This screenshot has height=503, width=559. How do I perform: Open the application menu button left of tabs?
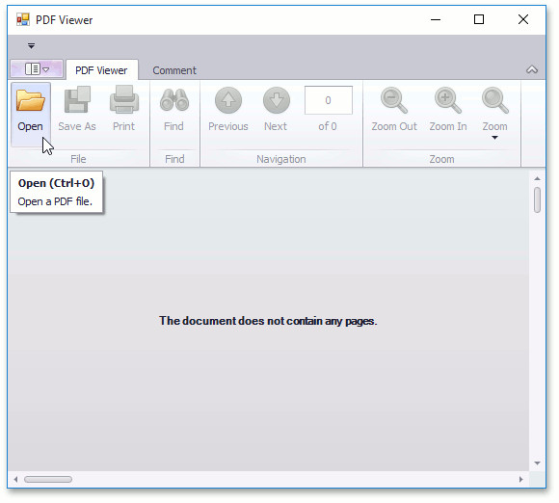pos(37,68)
